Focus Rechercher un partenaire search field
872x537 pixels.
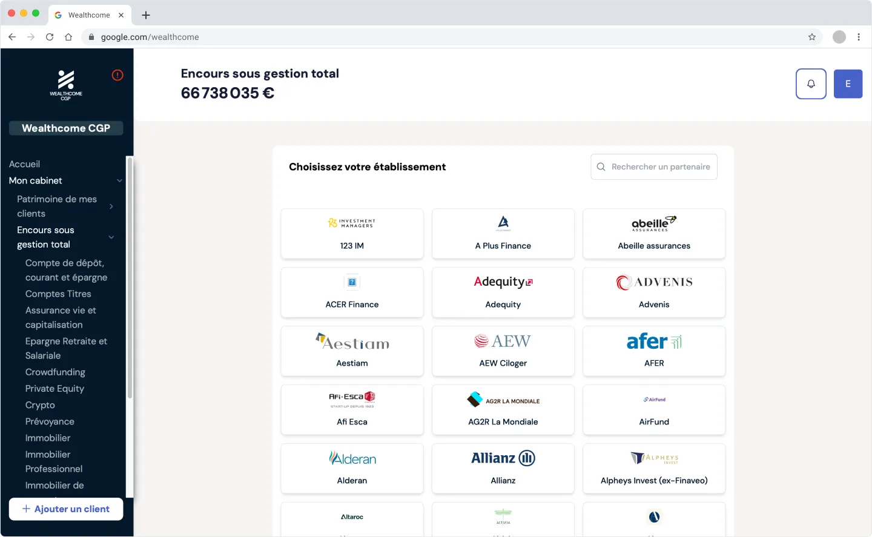point(654,167)
